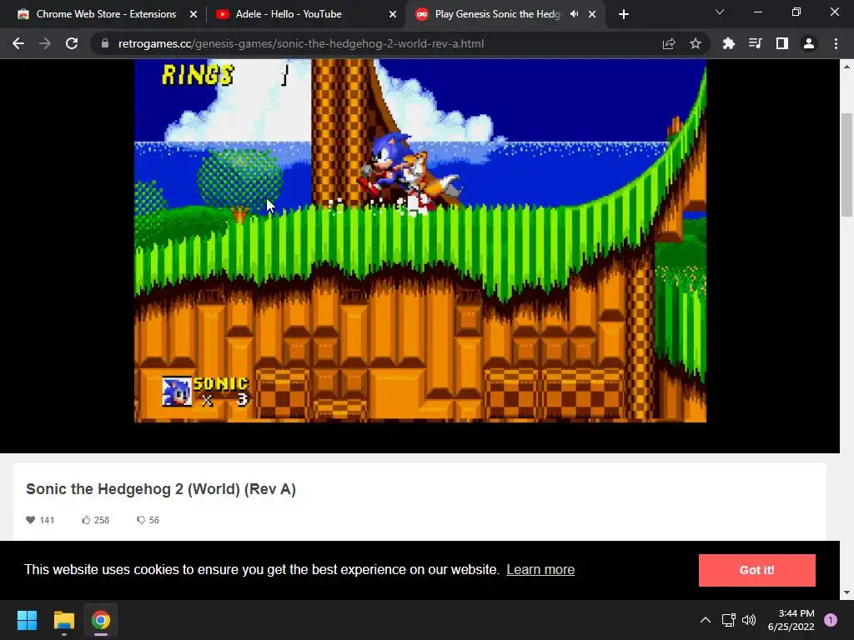Click the Sonic the Hedgehog 2 title

161,488
